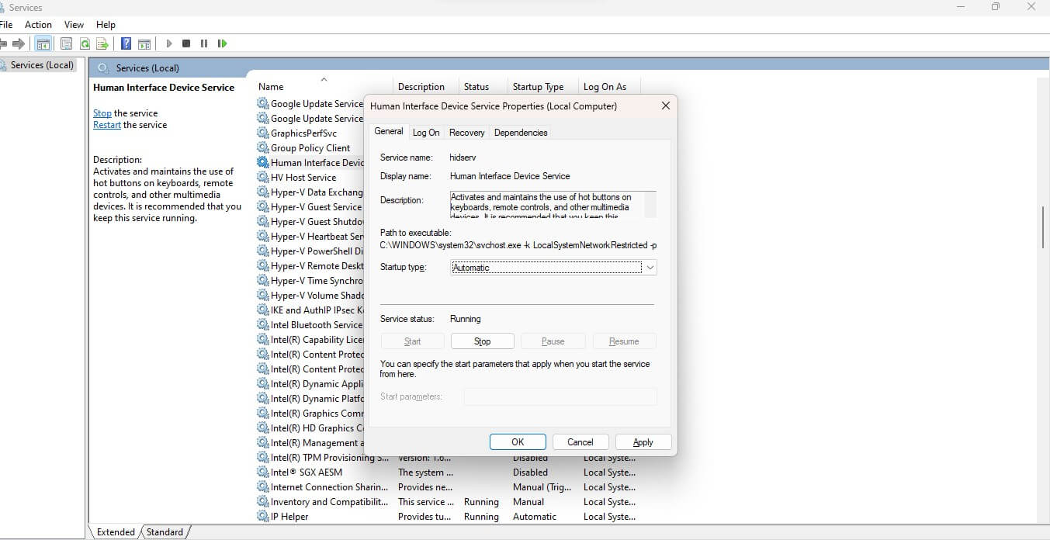Click the Refresh icon in the toolbar

(x=85, y=43)
